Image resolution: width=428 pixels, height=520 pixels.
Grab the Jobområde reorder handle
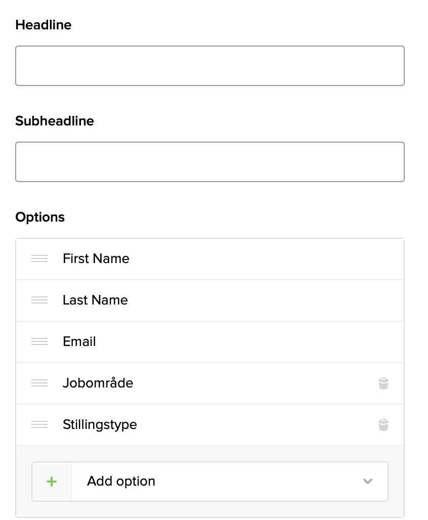[39, 383]
